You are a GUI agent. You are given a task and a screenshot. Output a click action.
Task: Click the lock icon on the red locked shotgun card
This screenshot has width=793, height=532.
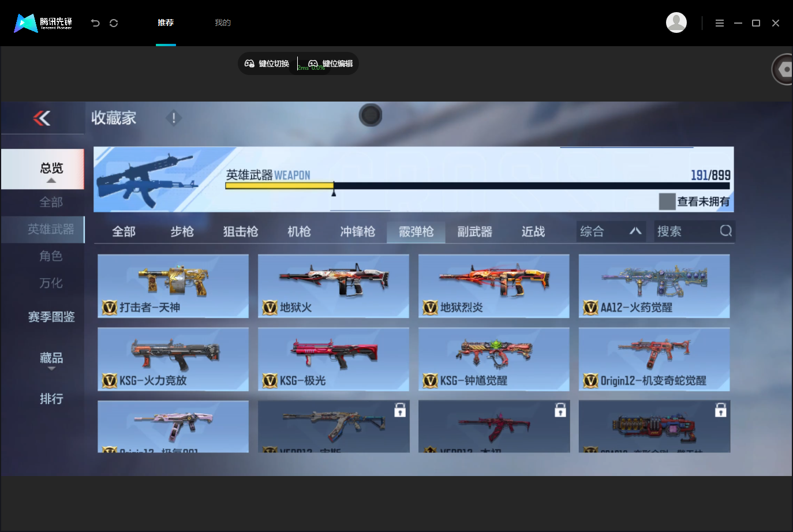coord(560,410)
